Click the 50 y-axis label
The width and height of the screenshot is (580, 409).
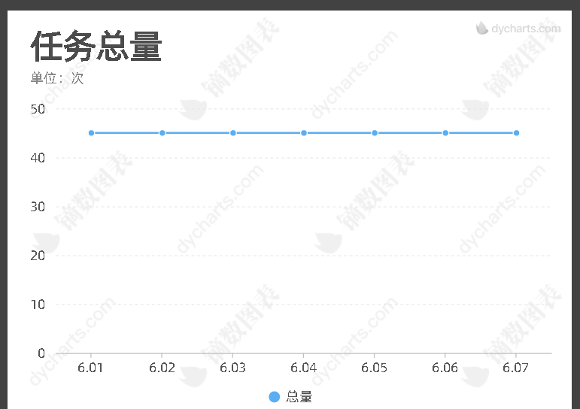point(38,109)
